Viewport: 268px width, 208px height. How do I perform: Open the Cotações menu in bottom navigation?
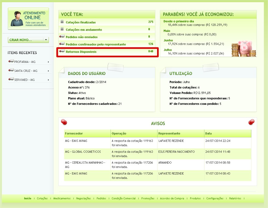click(42, 198)
